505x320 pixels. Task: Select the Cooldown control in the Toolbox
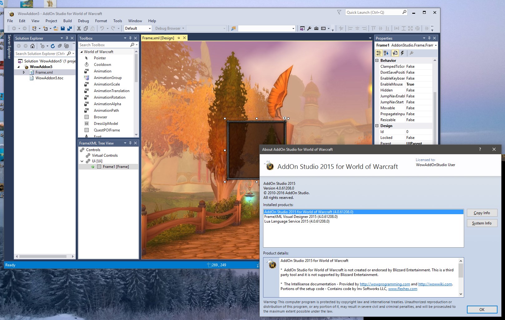pos(102,64)
